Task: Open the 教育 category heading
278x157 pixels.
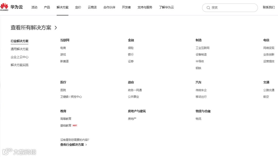Action: (x=63, y=111)
